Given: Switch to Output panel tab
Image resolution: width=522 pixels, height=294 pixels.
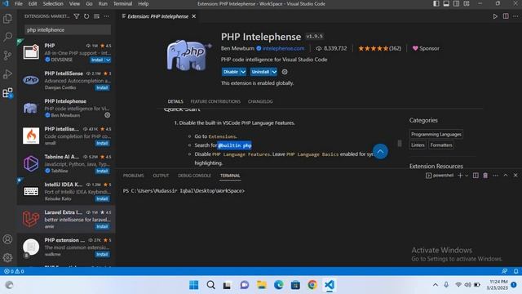Looking at the screenshot, I should tap(161, 176).
